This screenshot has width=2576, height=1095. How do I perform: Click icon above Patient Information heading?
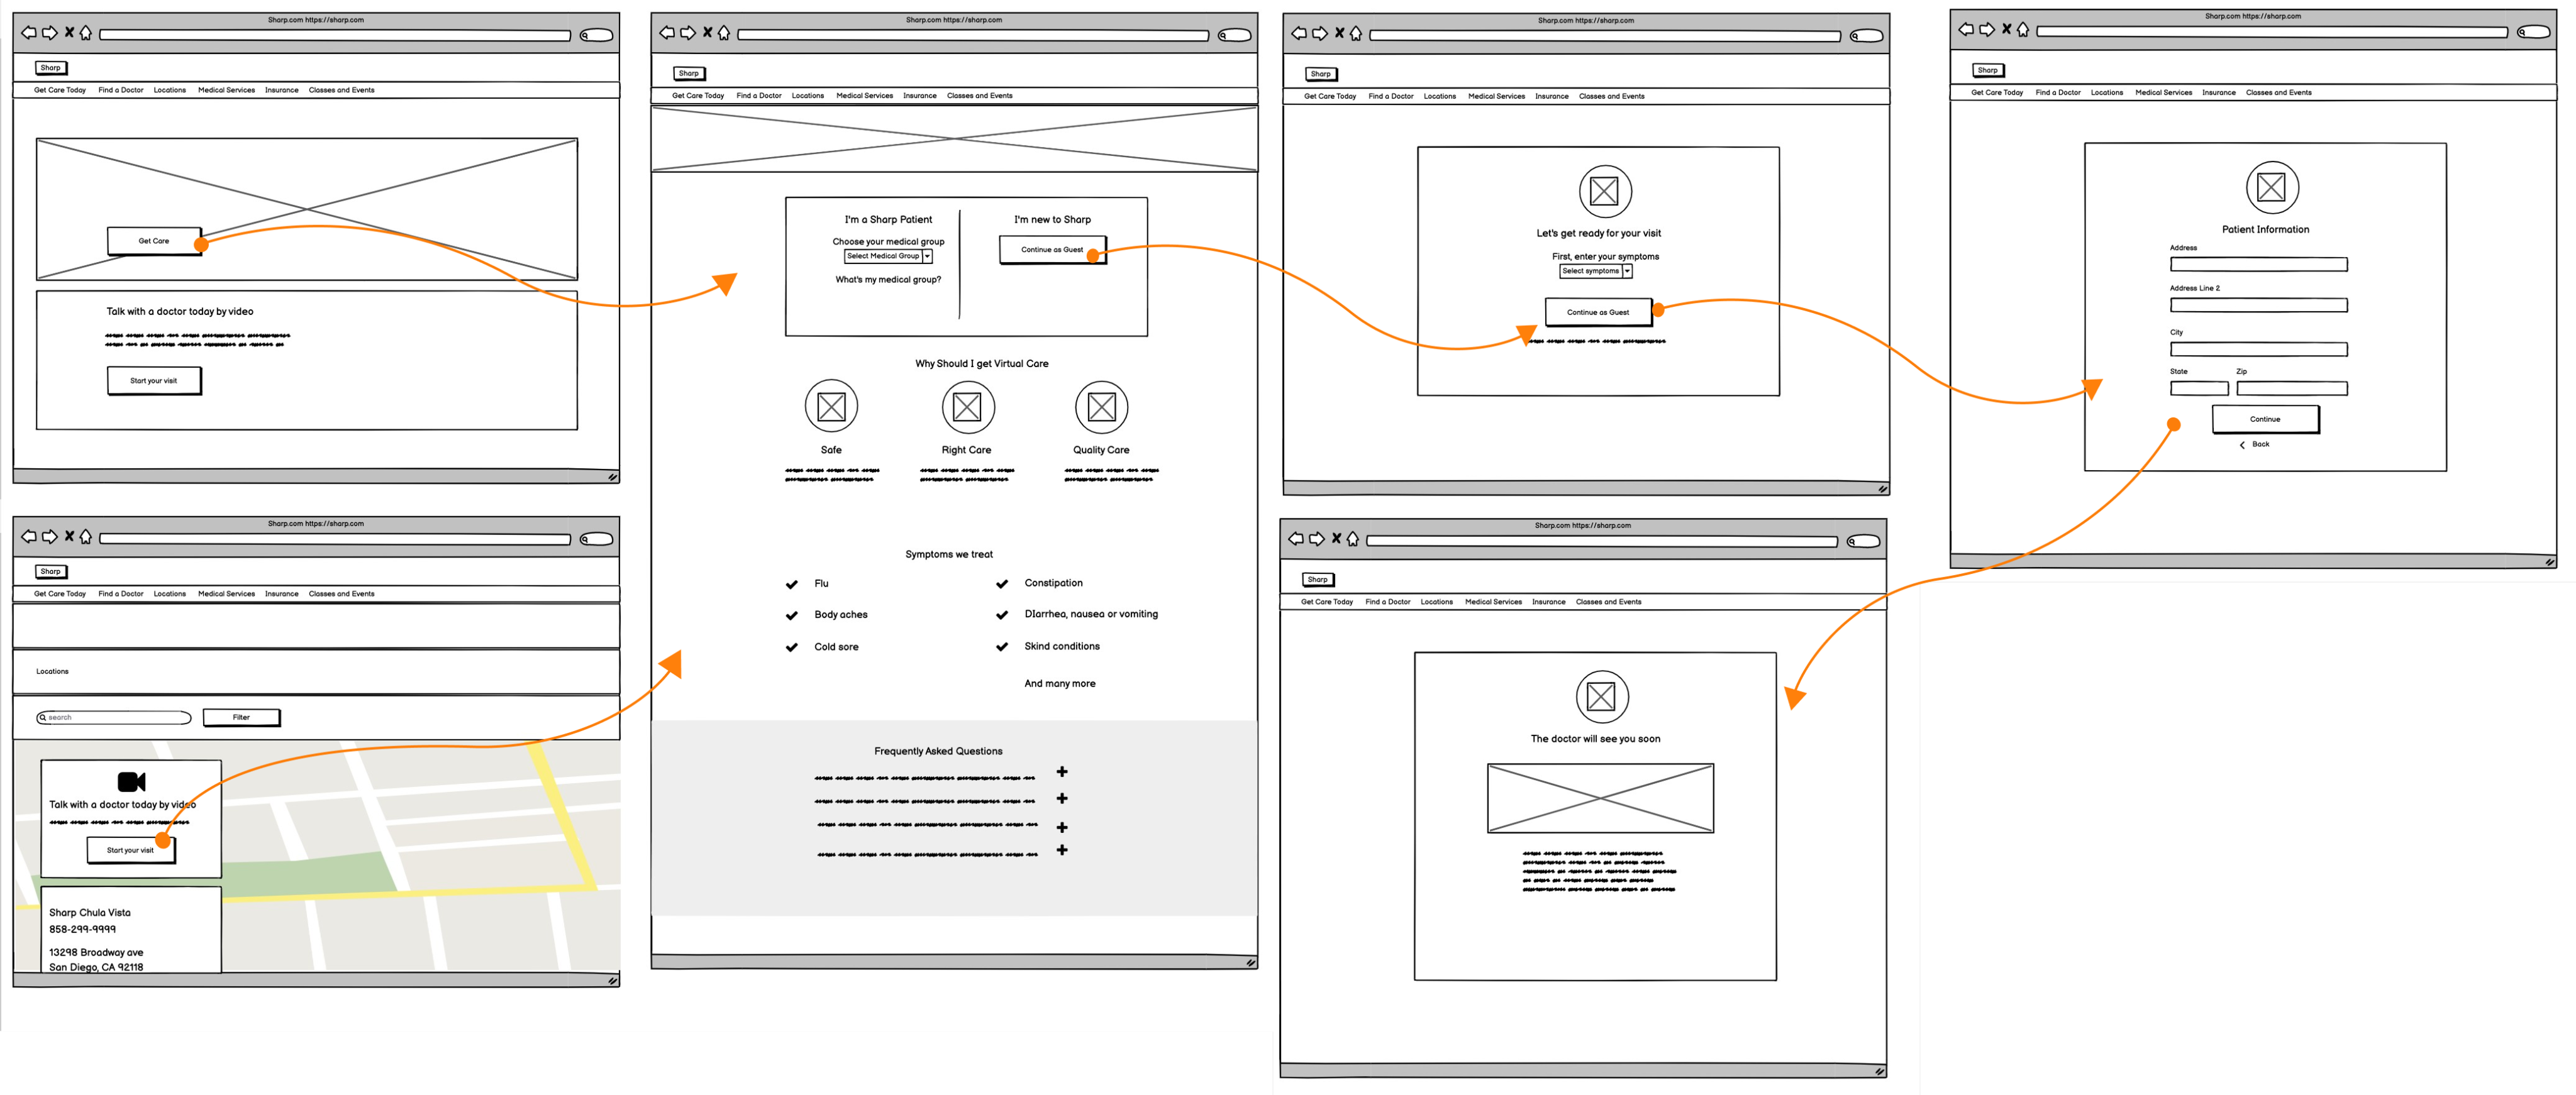pos(2271,188)
